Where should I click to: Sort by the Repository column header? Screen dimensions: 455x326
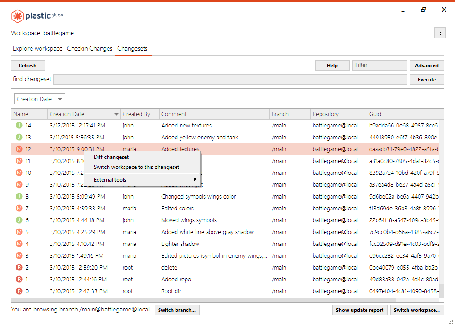(x=339, y=114)
